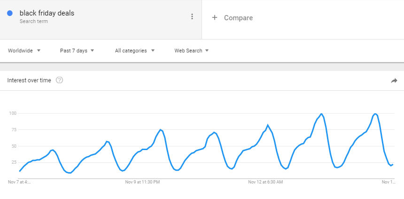Image resolution: width=404 pixels, height=199 pixels.
Task: Open the three-dot menu for search term
Action: coord(192,16)
